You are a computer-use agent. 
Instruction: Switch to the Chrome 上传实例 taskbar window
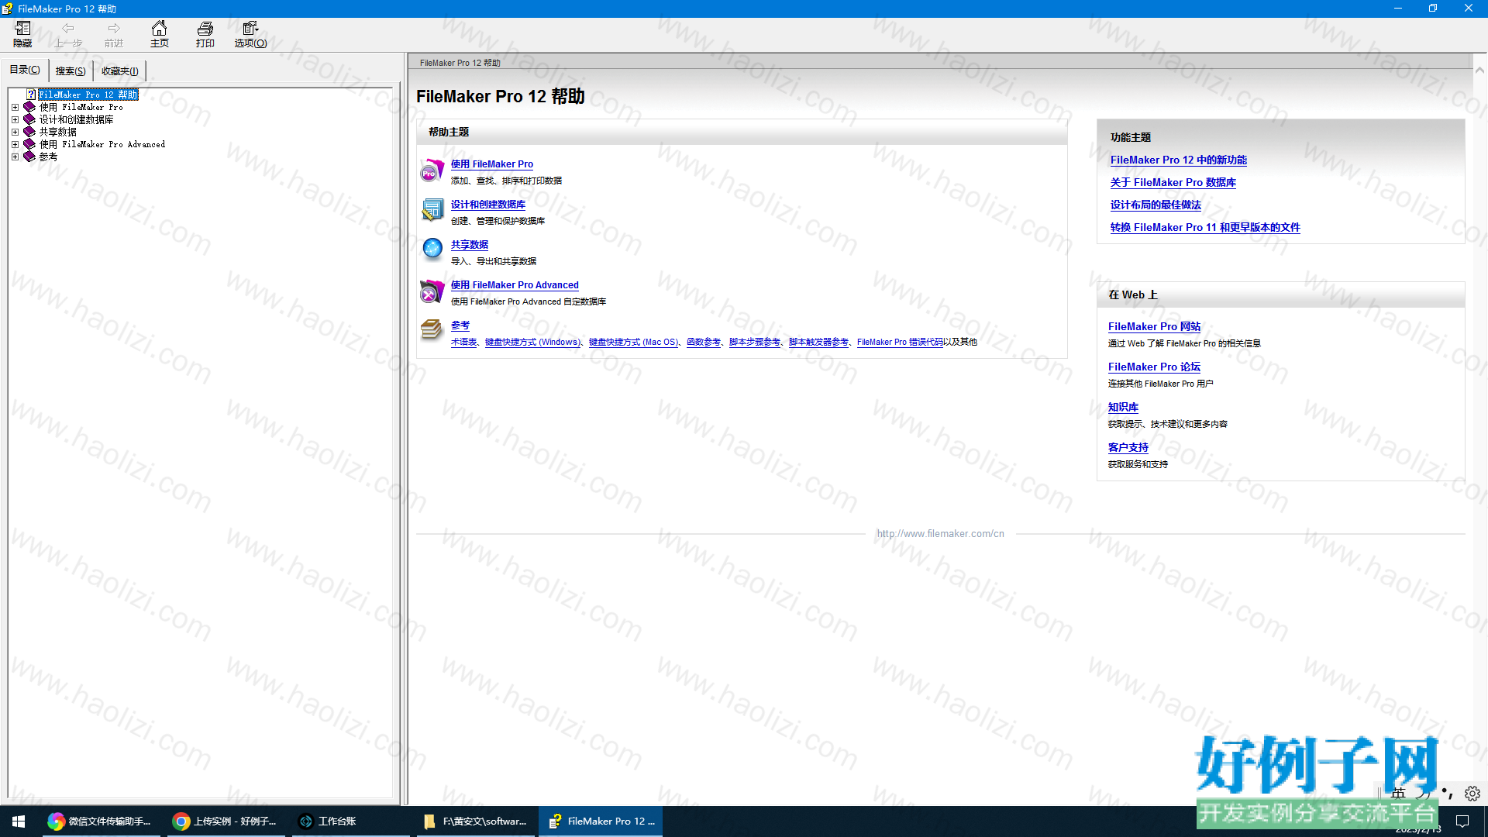[x=226, y=821]
